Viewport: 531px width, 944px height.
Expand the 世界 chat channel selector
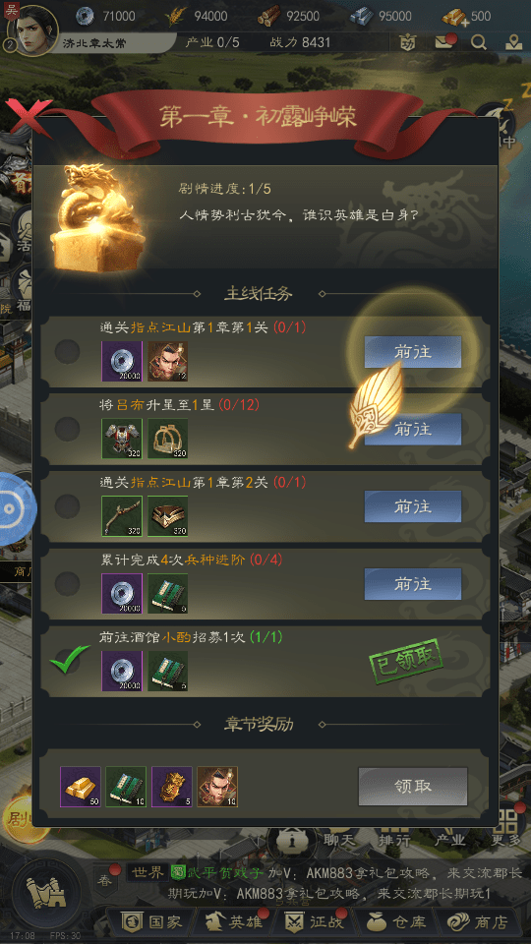(x=147, y=872)
